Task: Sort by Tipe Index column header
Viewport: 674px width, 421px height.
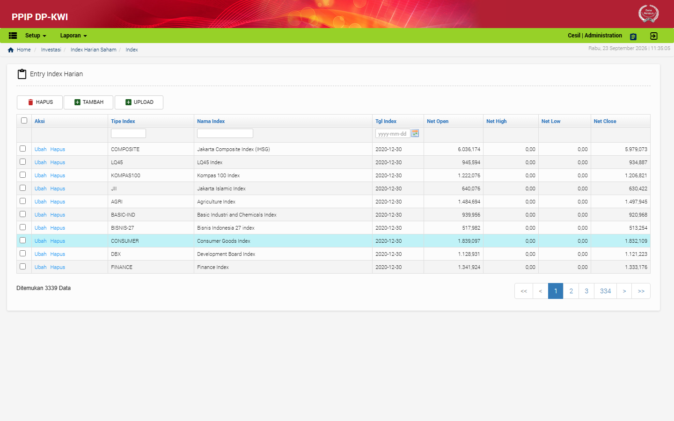Action: click(x=123, y=121)
